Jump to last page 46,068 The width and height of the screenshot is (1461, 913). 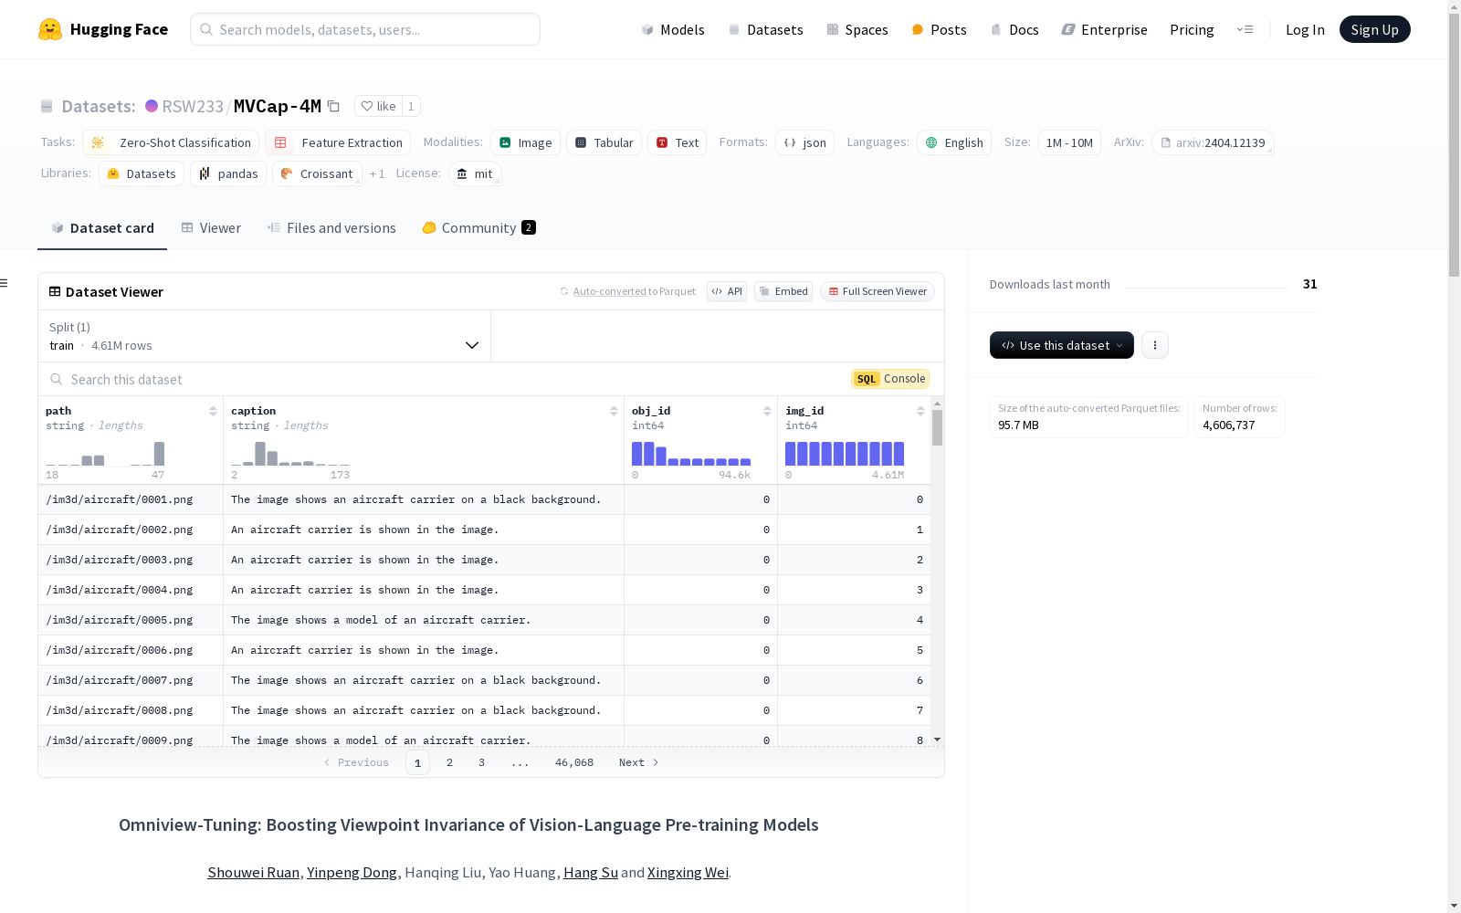point(574,762)
